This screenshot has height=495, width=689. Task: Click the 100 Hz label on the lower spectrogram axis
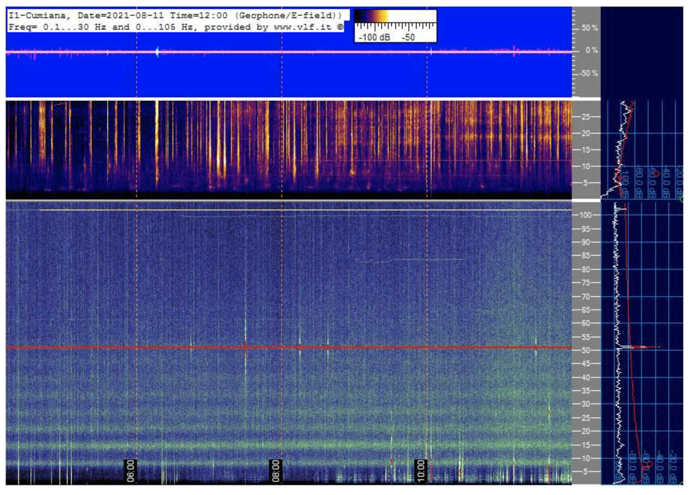click(586, 215)
